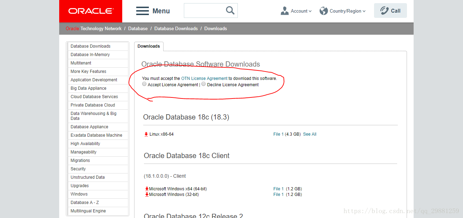Open Database In-Memory sidebar item

(98, 55)
